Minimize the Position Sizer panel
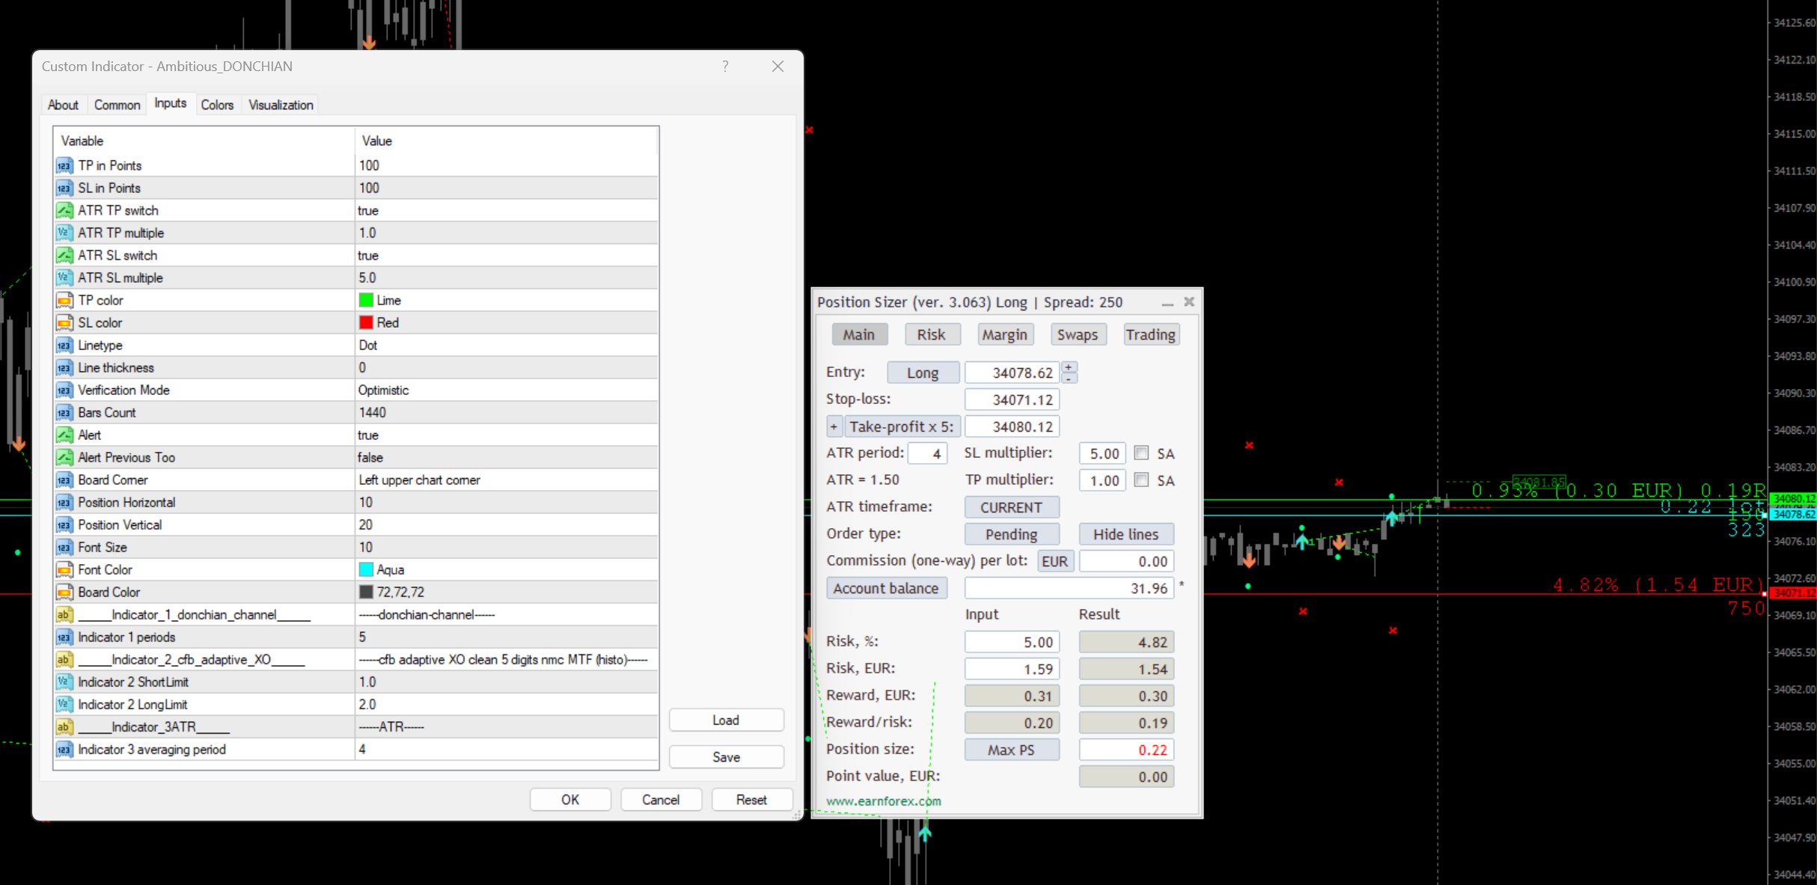1817x885 pixels. [1167, 303]
